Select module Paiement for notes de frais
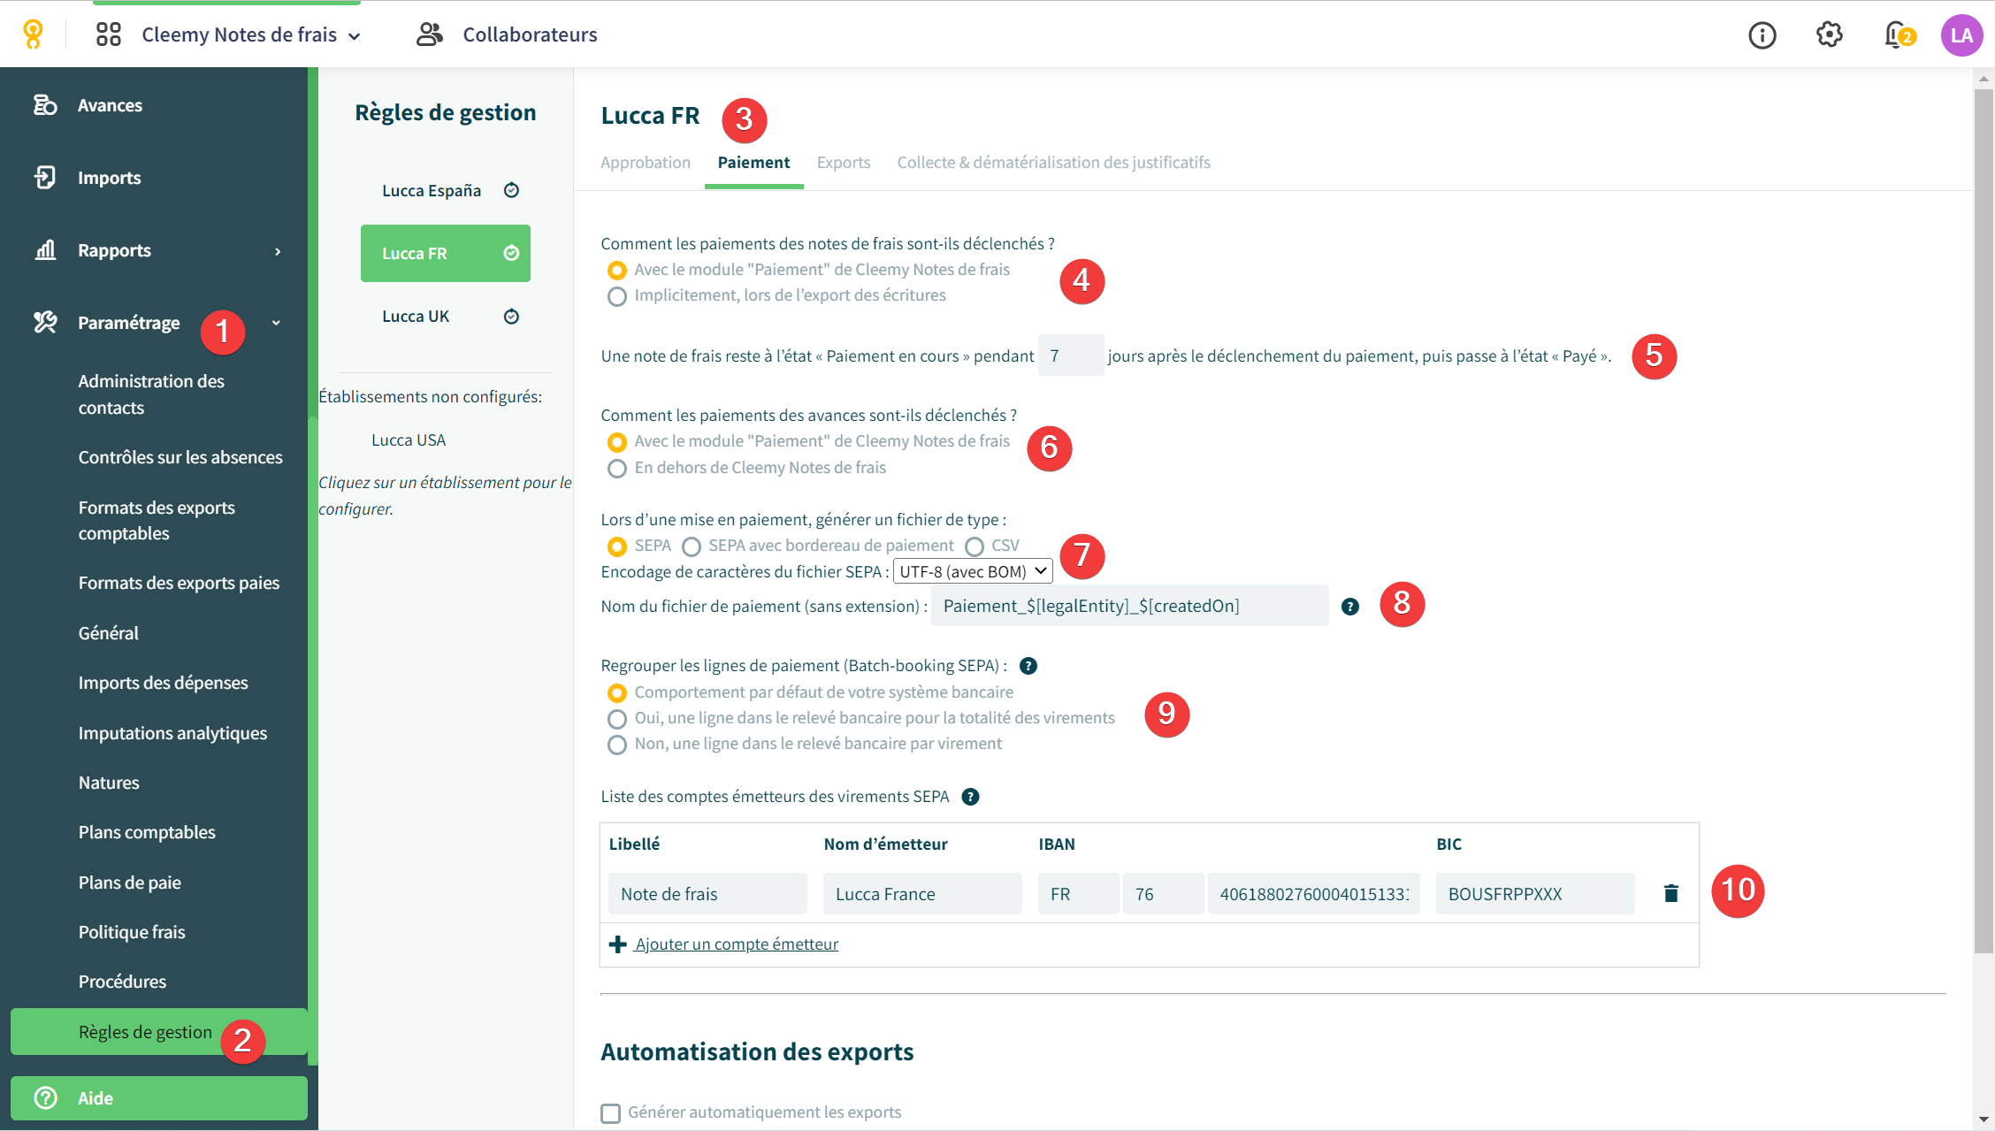Screen dimensions: 1995x1131 pos(617,270)
